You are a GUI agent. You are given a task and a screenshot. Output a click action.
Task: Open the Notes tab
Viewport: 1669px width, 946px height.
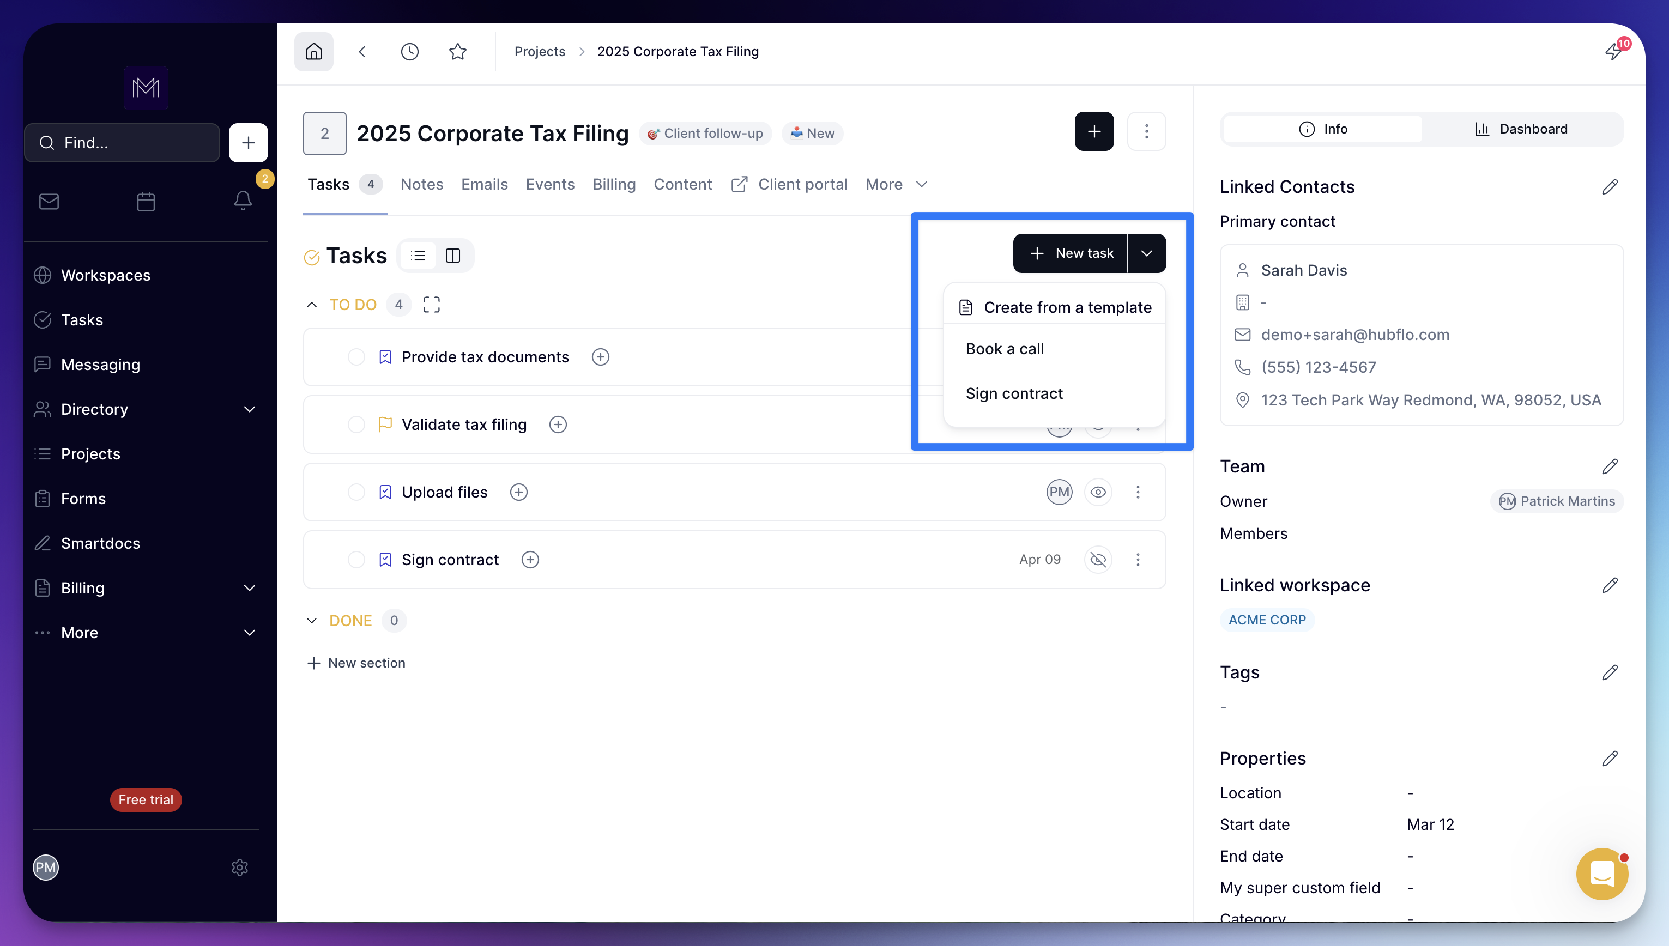click(x=422, y=185)
